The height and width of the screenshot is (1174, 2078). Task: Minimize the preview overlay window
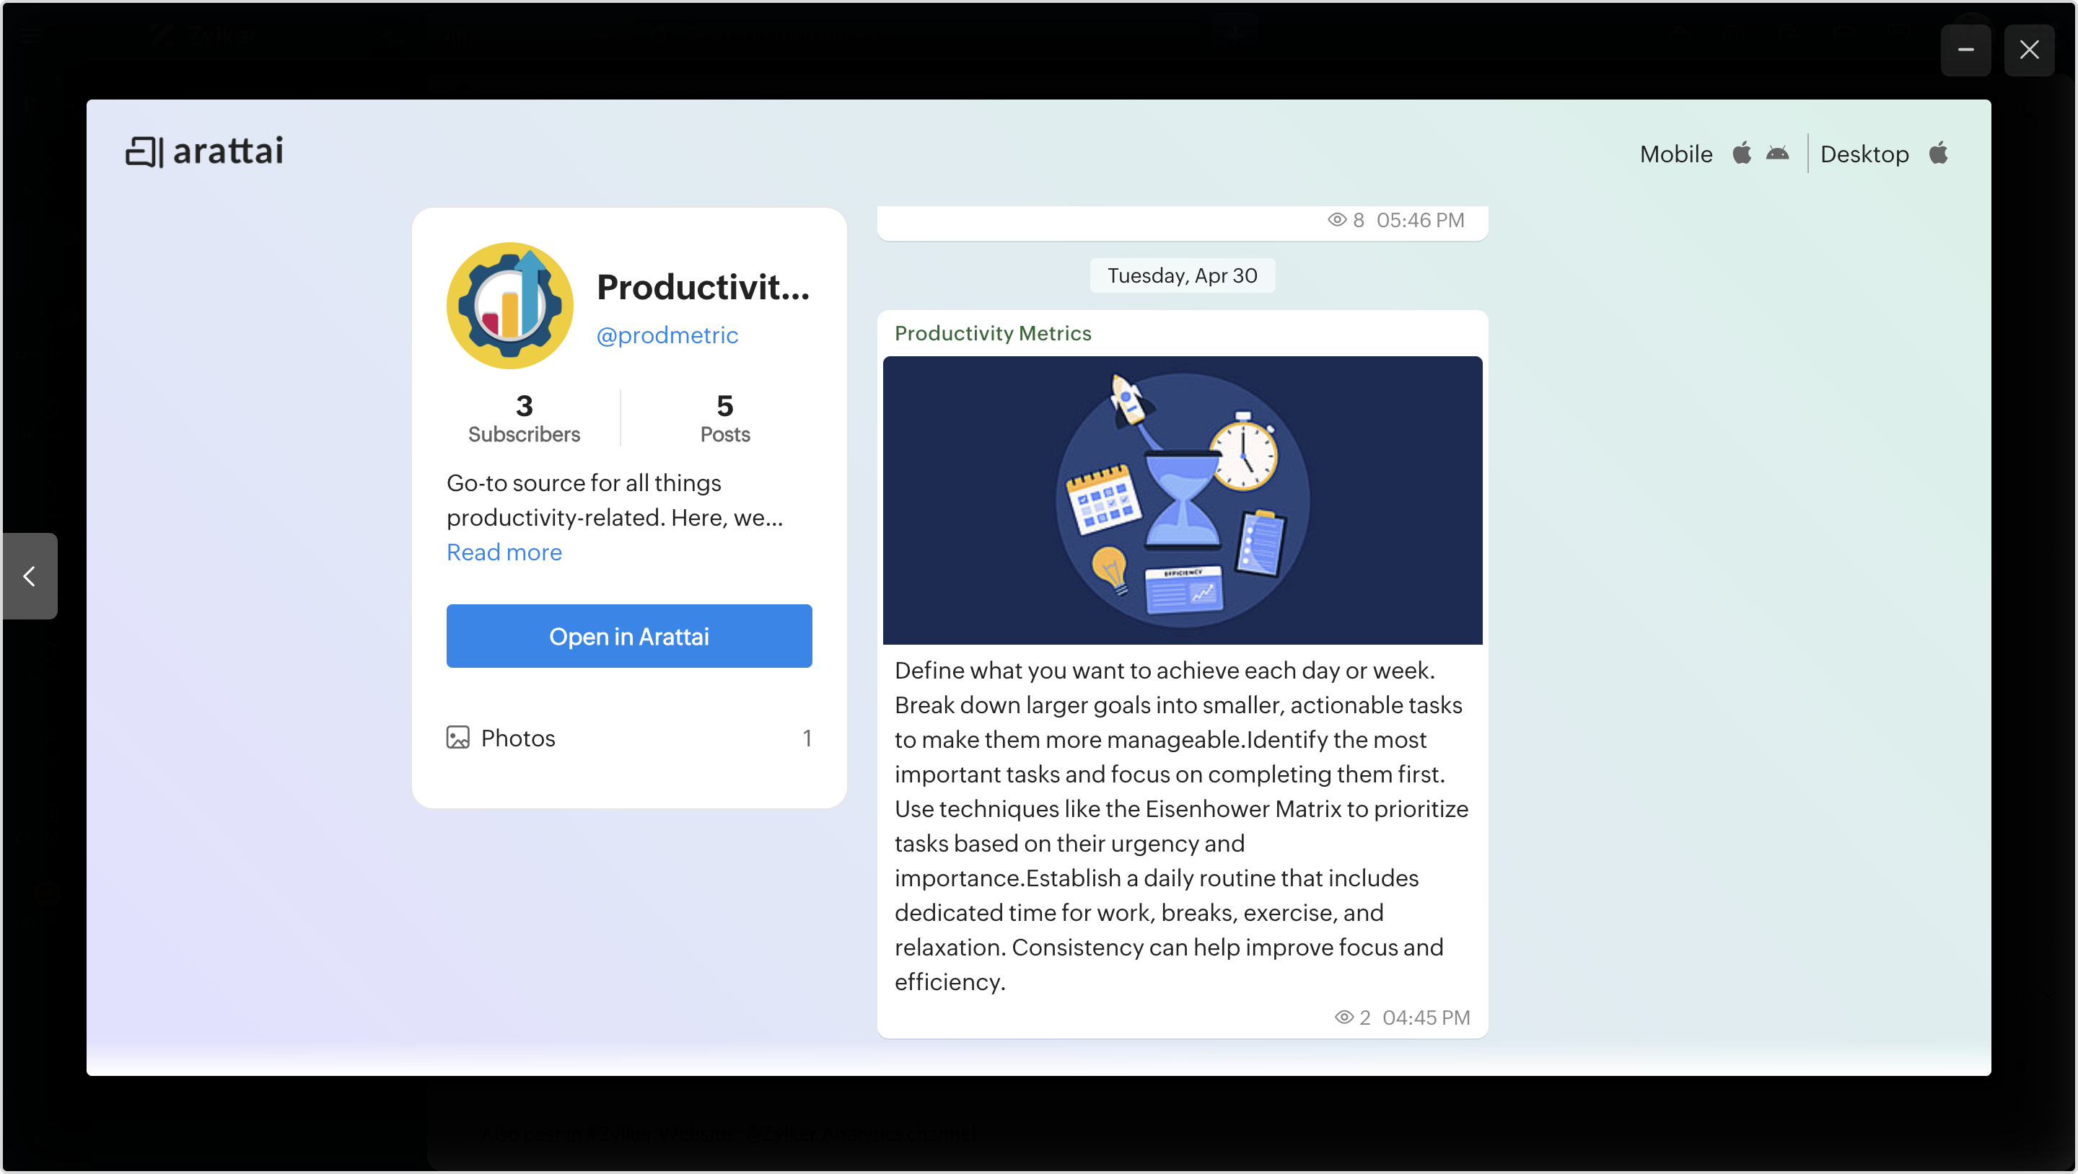click(1965, 50)
